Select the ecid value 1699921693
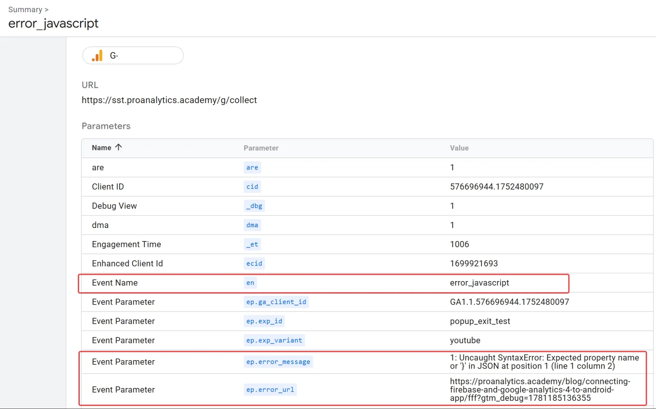 (474, 263)
